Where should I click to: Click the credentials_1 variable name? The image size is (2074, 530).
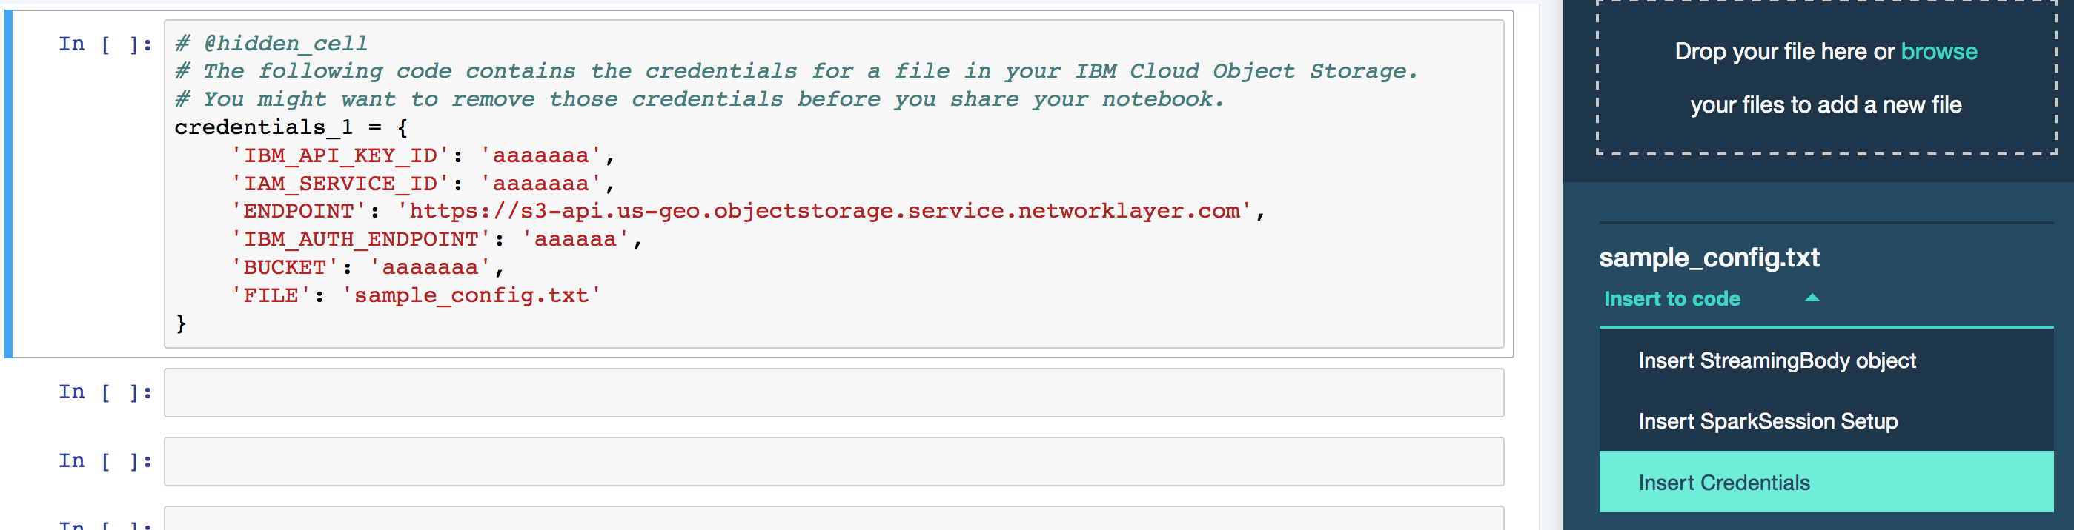pos(263,128)
